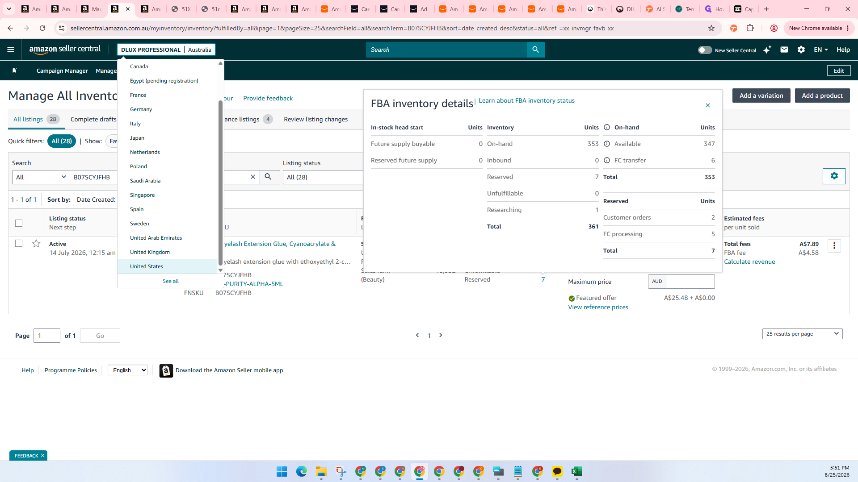
Task: Clear the search term with X
Action: pyautogui.click(x=253, y=177)
